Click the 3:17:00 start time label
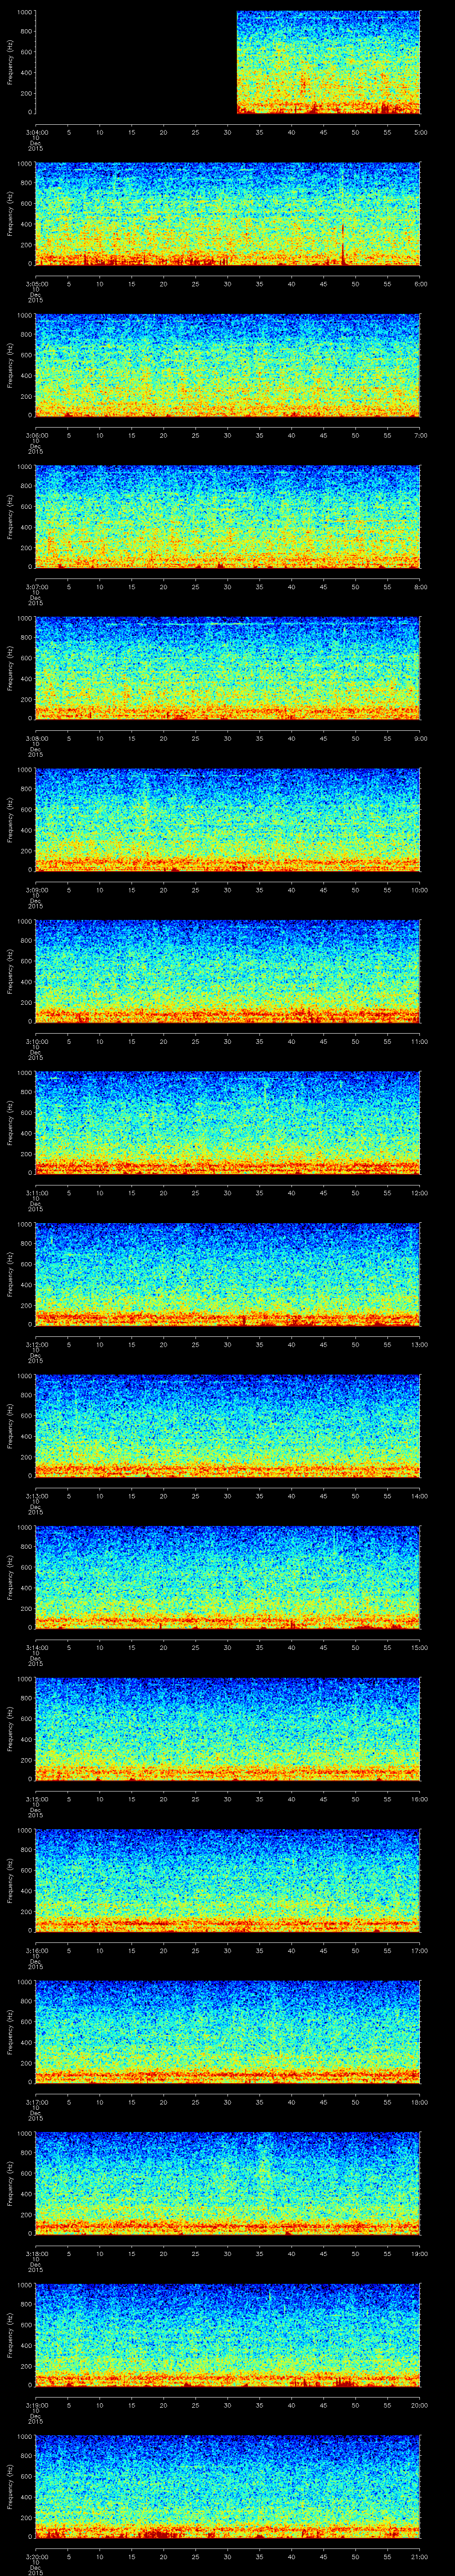 point(36,2102)
